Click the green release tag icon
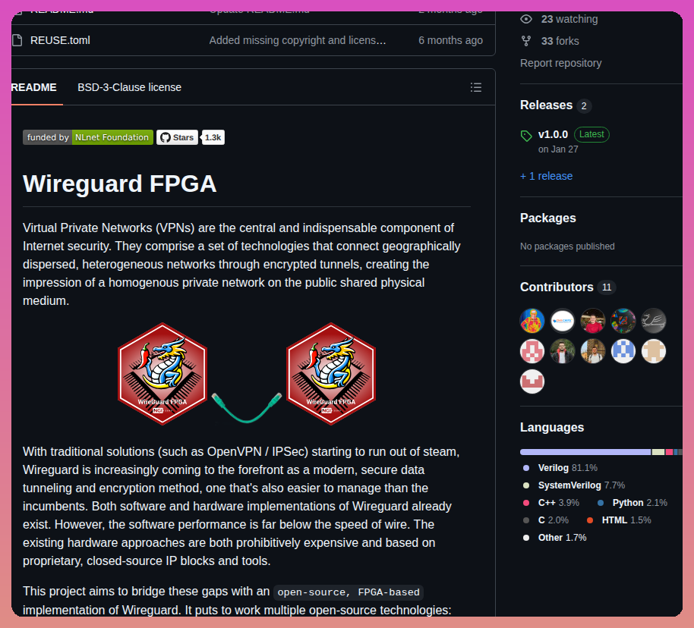Image resolution: width=694 pixels, height=628 pixels. (526, 136)
